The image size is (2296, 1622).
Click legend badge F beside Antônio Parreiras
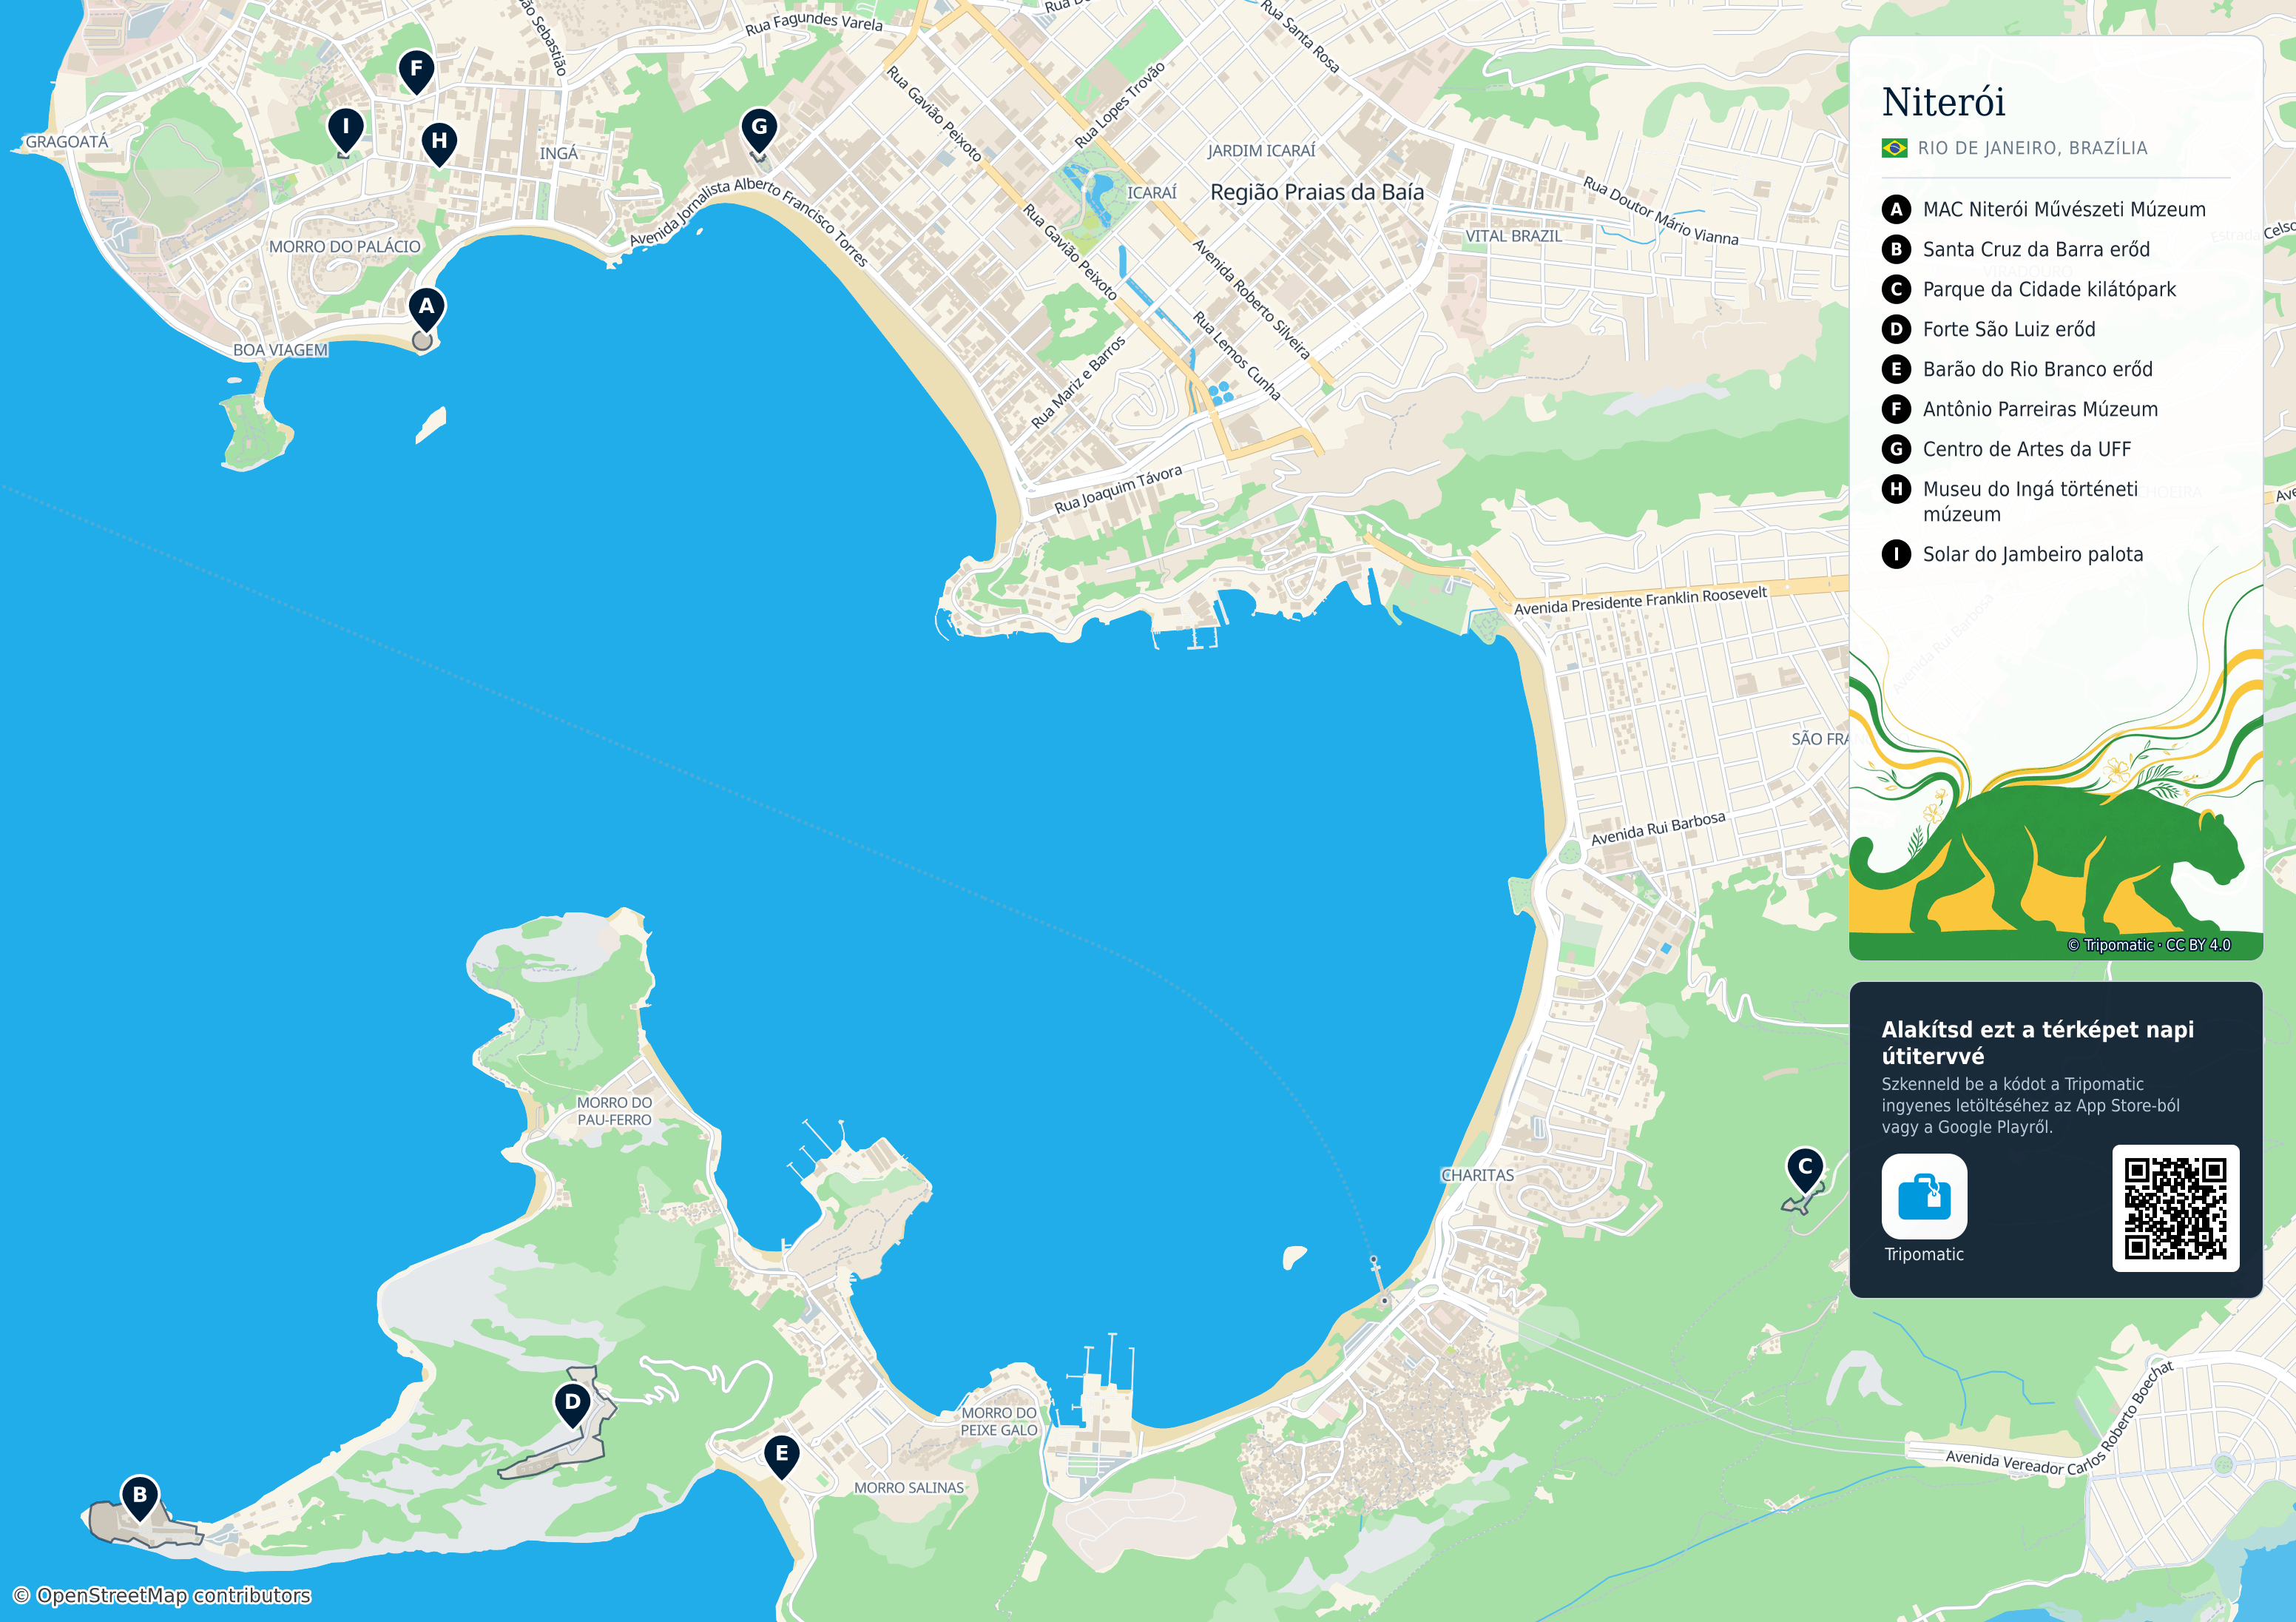pos(1896,409)
